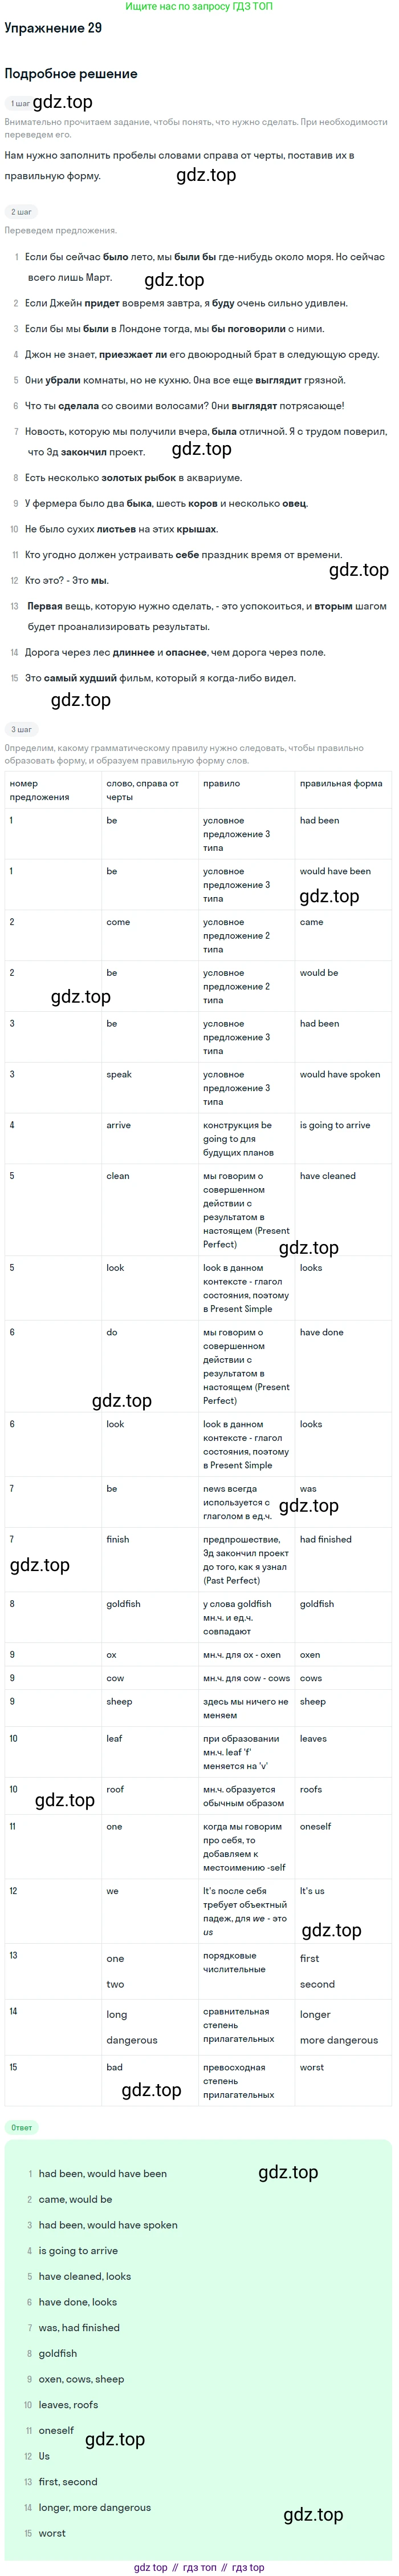Click the 'more dangerous' table cell
Image resolution: width=399 pixels, height=2576 pixels.
click(x=339, y=2040)
